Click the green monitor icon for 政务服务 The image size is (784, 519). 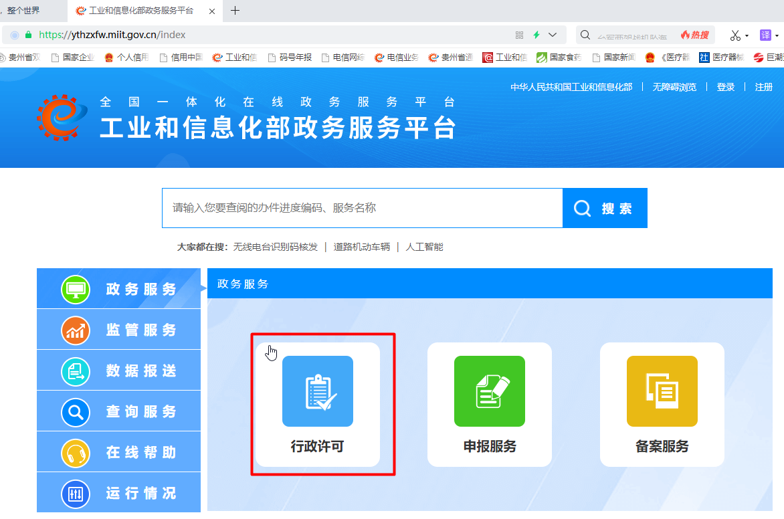click(x=76, y=290)
